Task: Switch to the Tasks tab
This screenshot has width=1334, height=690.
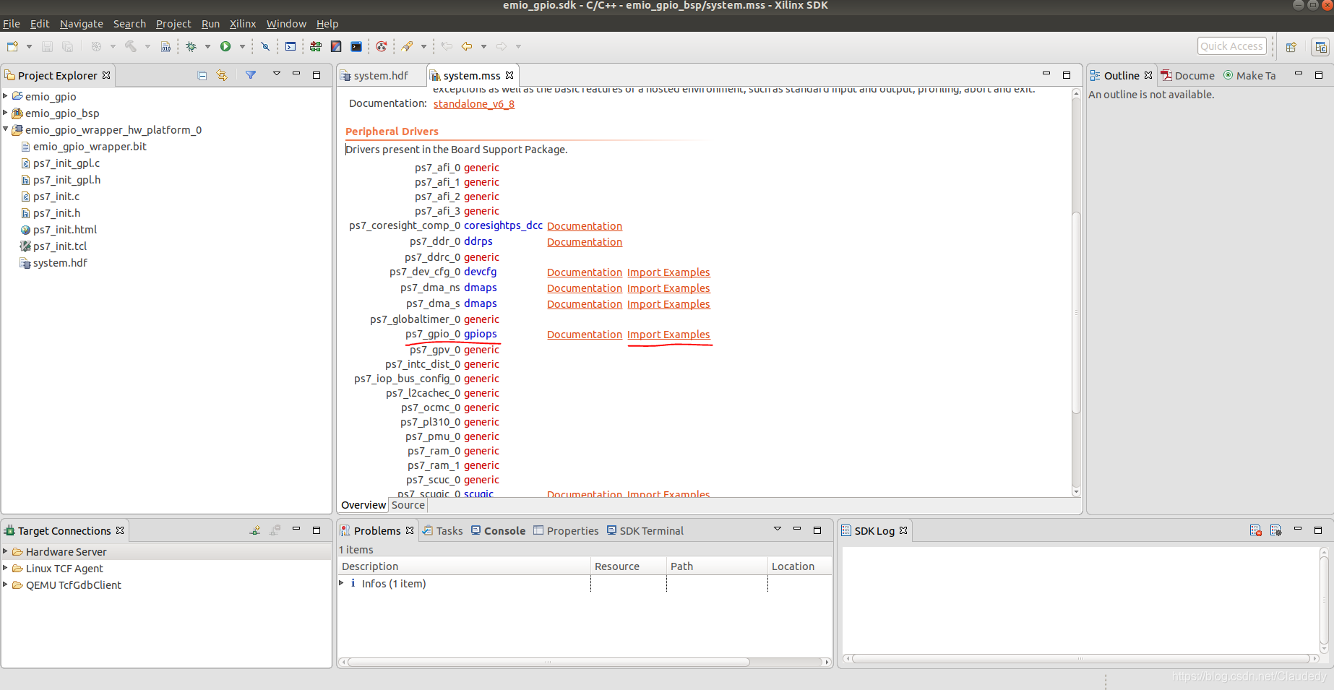Action: (443, 531)
